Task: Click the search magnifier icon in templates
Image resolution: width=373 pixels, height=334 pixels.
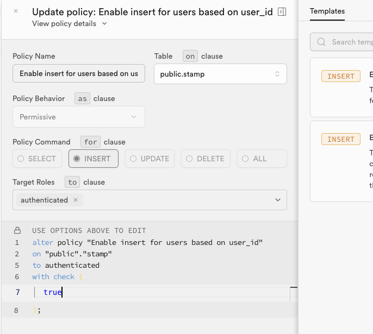Action: click(321, 42)
